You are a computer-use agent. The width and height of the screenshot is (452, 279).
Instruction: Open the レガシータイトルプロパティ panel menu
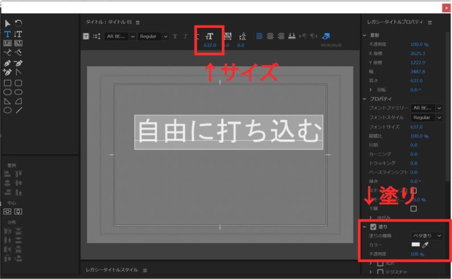(430, 22)
